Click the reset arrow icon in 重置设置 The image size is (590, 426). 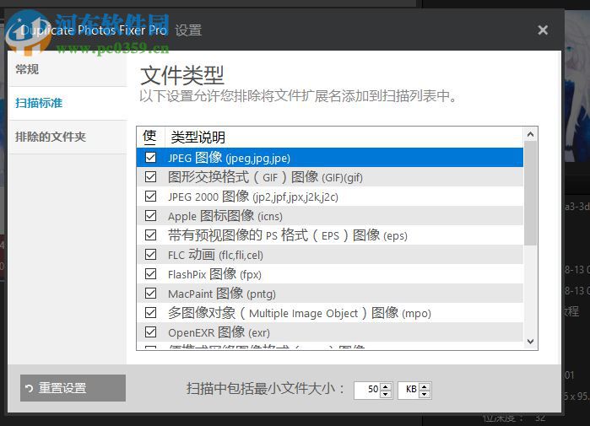click(x=29, y=388)
